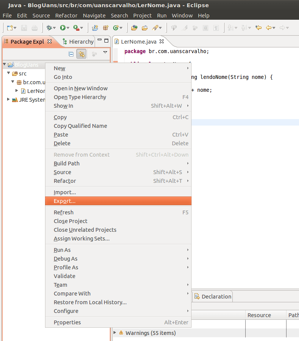Toggle Mark Occurrences pen icon
Screen dimensions: 299x341
[x=184, y=28]
